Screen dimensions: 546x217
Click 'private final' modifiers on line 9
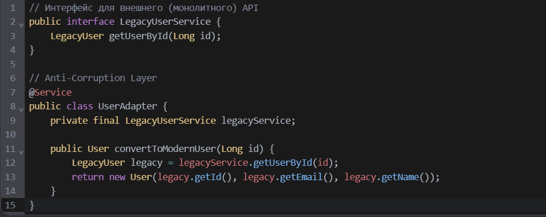[x=85, y=120]
